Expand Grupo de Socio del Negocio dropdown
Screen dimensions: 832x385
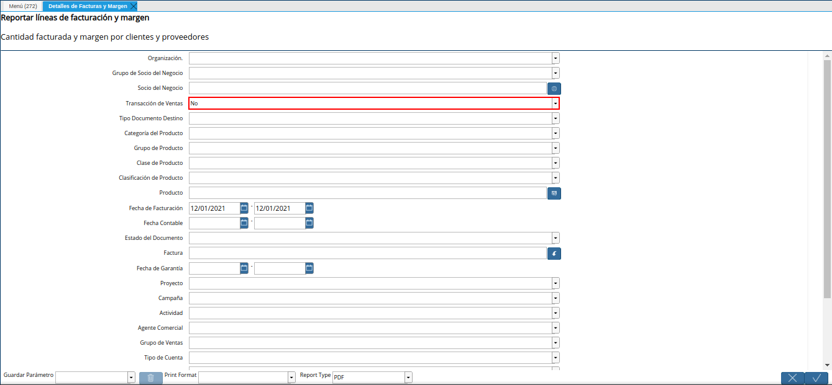(x=555, y=73)
